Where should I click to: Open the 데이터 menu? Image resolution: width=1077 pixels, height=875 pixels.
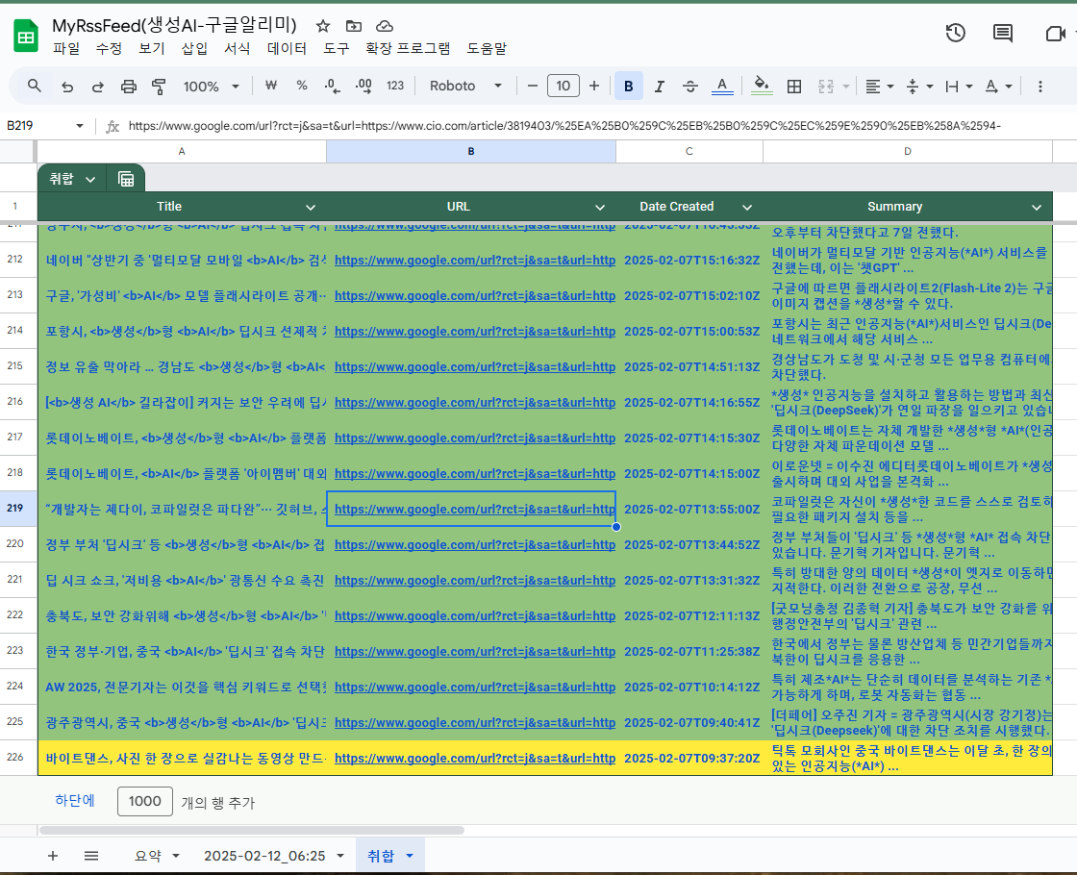tap(287, 48)
